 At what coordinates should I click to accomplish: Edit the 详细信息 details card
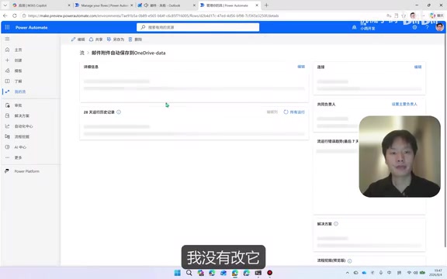[x=301, y=67]
